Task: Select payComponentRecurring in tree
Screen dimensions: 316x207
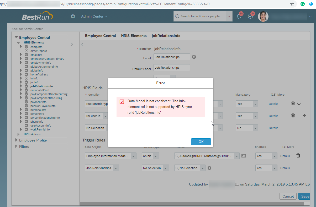Action: pyautogui.click(x=46, y=98)
